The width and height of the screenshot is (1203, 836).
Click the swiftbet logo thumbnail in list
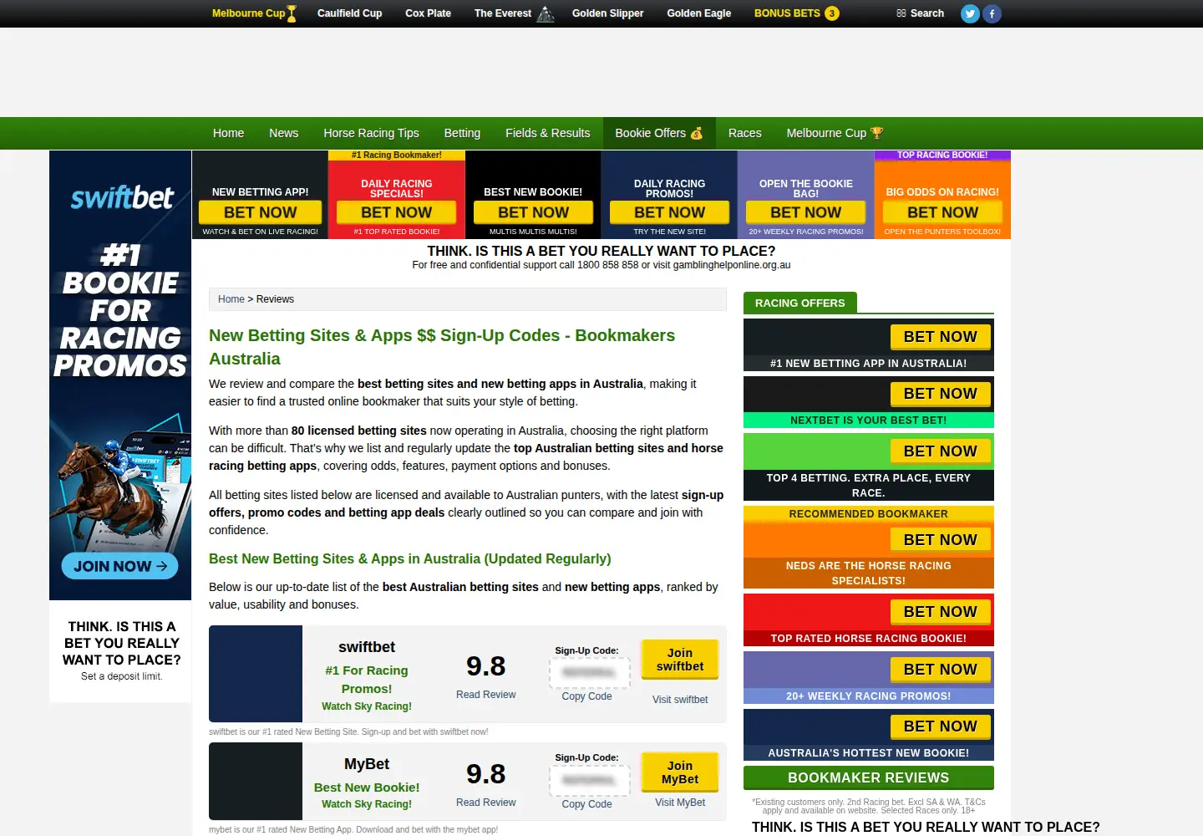256,674
